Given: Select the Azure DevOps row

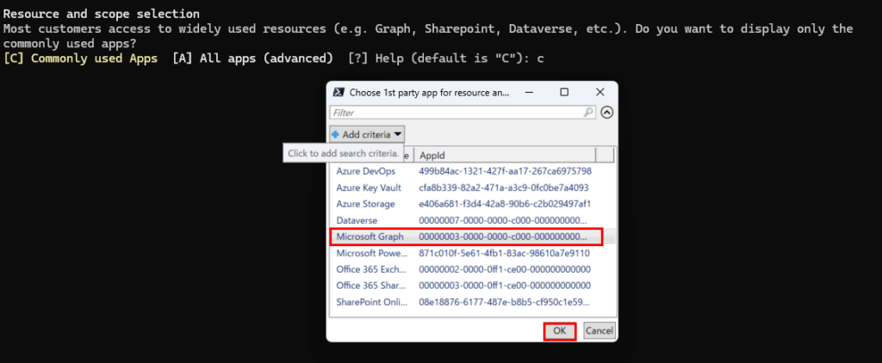Looking at the screenshot, I should pyautogui.click(x=473, y=171).
